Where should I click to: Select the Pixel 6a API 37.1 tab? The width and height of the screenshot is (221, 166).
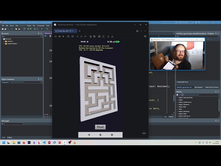point(65,31)
